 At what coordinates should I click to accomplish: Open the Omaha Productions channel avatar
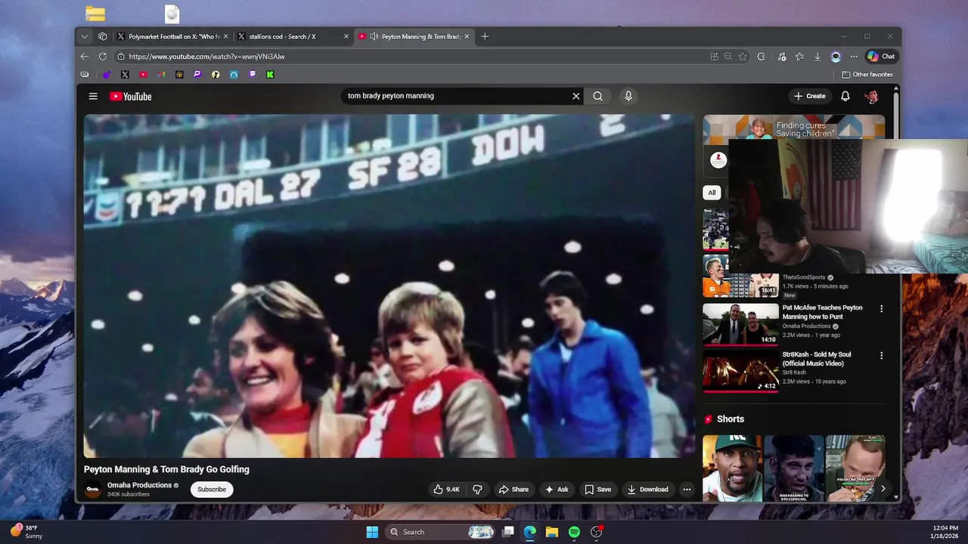(x=93, y=489)
